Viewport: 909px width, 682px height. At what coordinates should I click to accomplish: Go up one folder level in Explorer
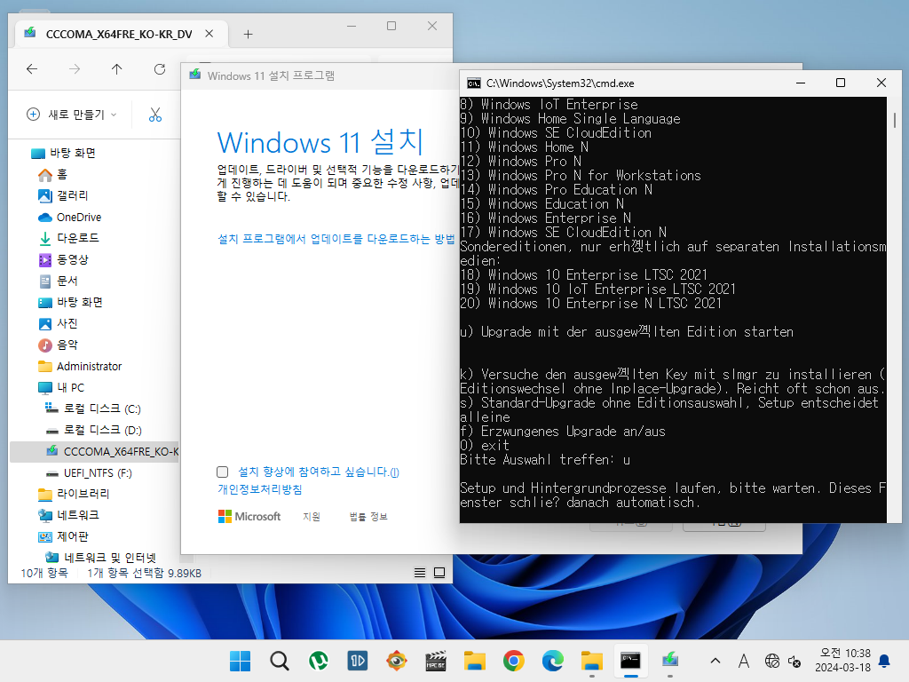[116, 69]
